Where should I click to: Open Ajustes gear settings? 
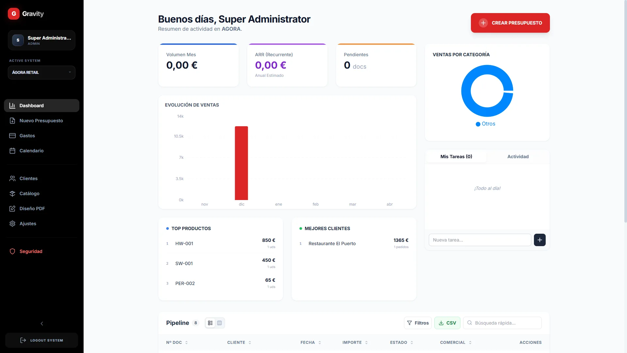41,224
